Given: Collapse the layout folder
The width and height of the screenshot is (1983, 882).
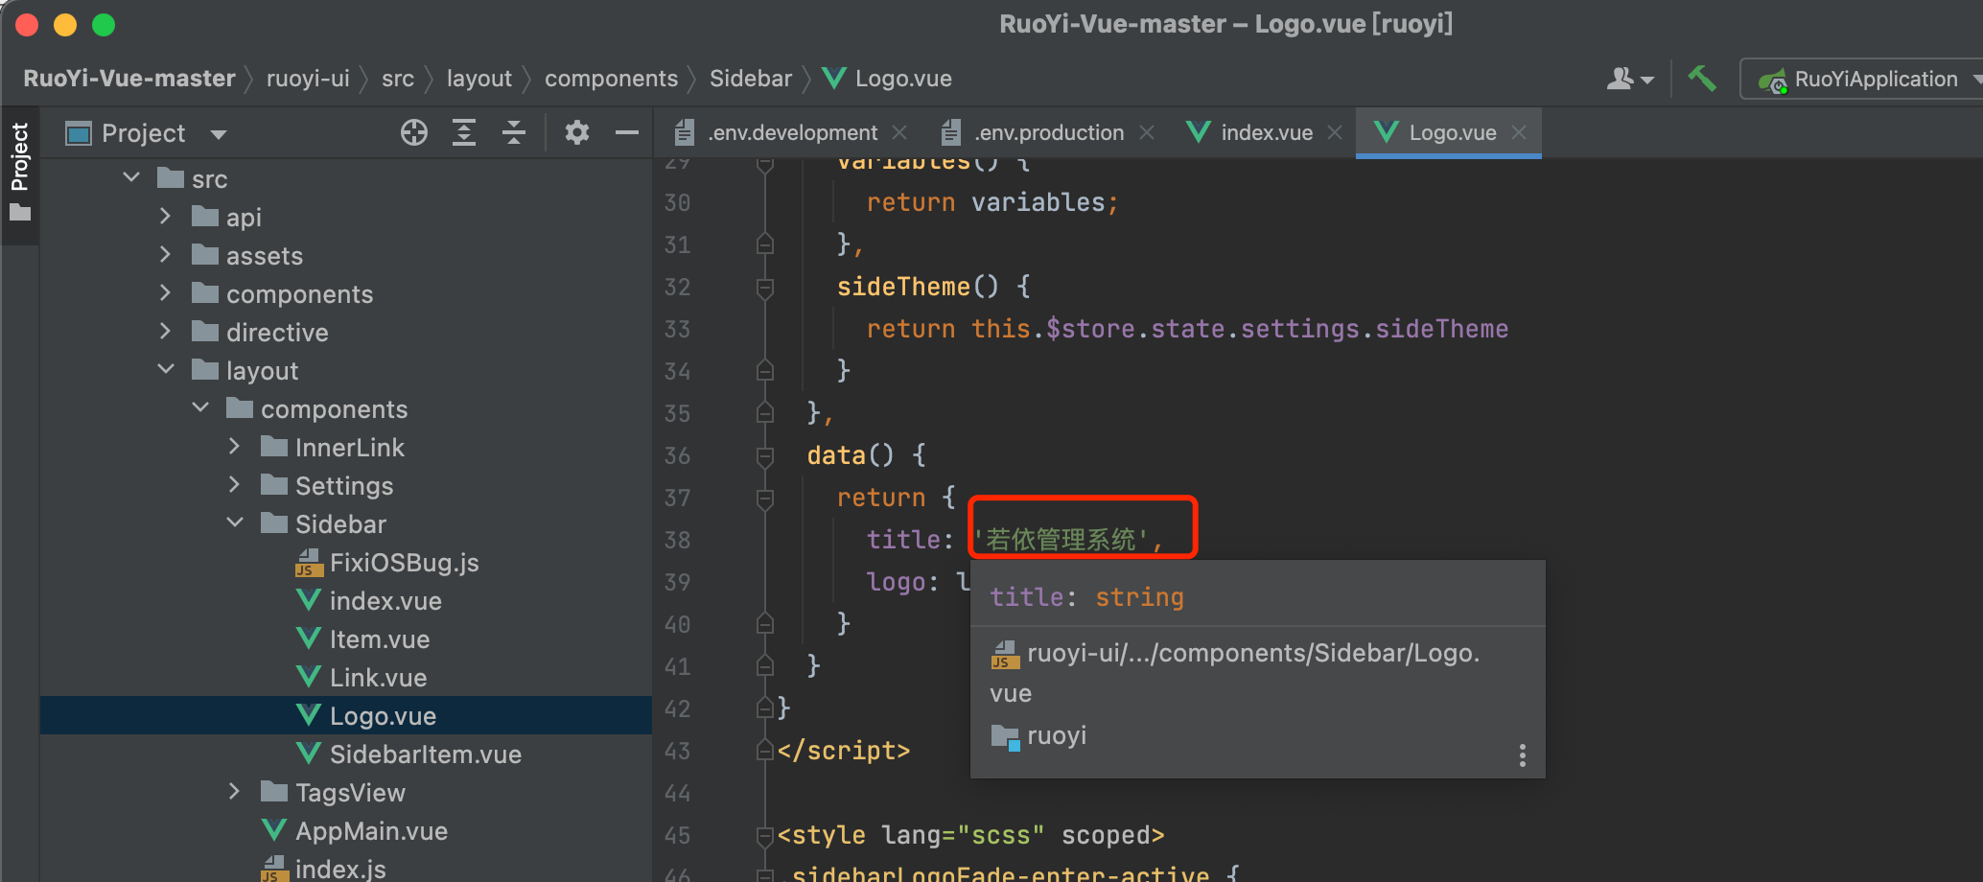Looking at the screenshot, I should click(165, 369).
